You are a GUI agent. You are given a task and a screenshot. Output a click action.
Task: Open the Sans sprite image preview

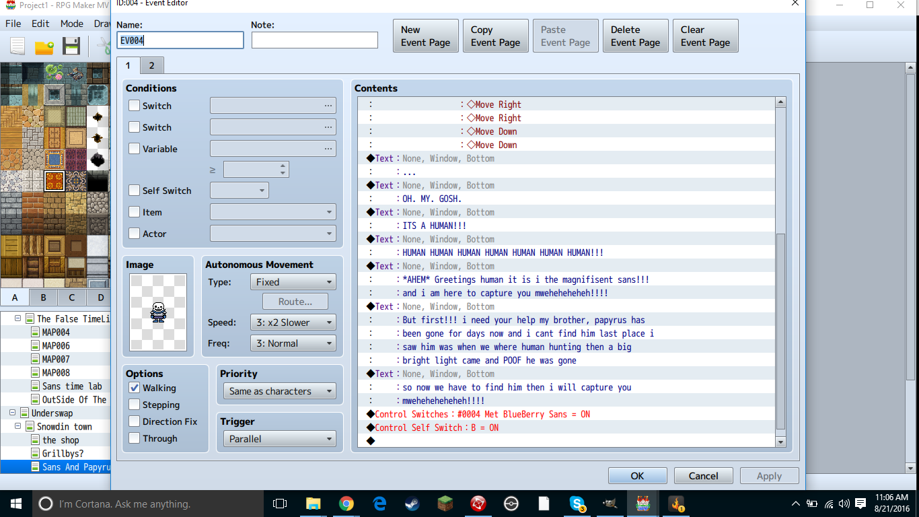pos(158,312)
